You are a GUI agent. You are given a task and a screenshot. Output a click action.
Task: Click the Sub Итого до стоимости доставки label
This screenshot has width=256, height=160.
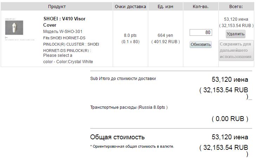123,79
